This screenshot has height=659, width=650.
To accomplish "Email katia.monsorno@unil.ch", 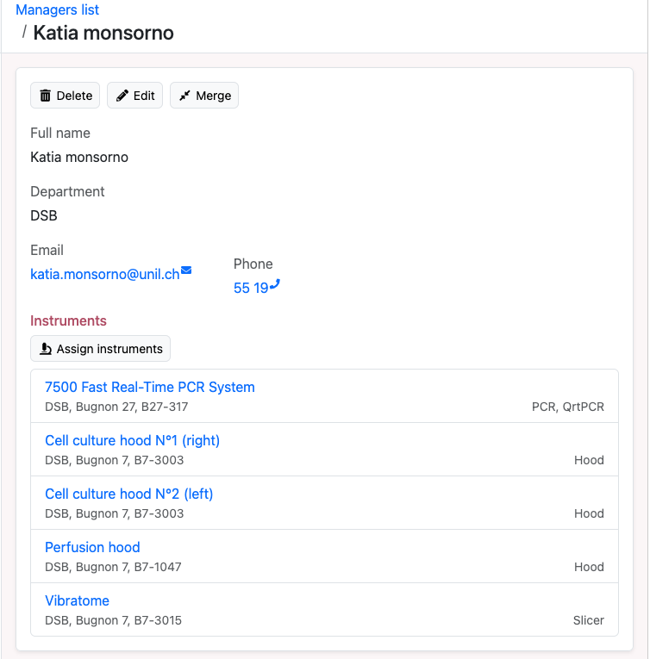I will 105,274.
